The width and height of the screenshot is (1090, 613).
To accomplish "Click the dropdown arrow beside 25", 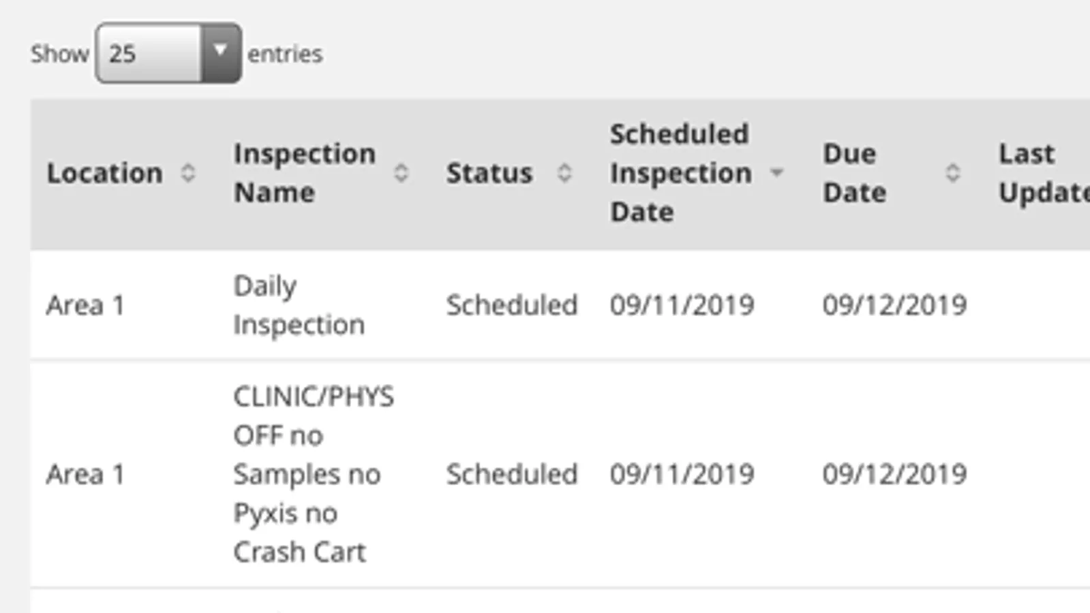I will (220, 52).
